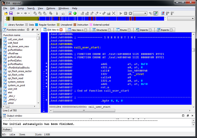Switch to the Structures tab
Image resolution: width=197 pixels, height=138 pixels.
pos(102,30)
